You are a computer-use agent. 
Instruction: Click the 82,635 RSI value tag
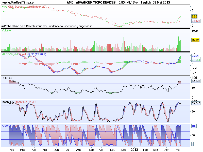196,81
